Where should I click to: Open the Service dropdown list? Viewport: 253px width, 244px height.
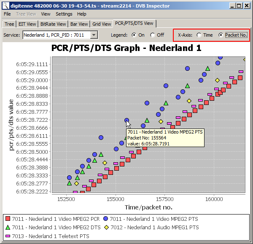point(94,35)
